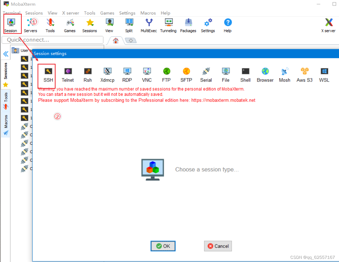Open the Games menu in menu bar
Screen dimensions: 339x262
coord(107,13)
